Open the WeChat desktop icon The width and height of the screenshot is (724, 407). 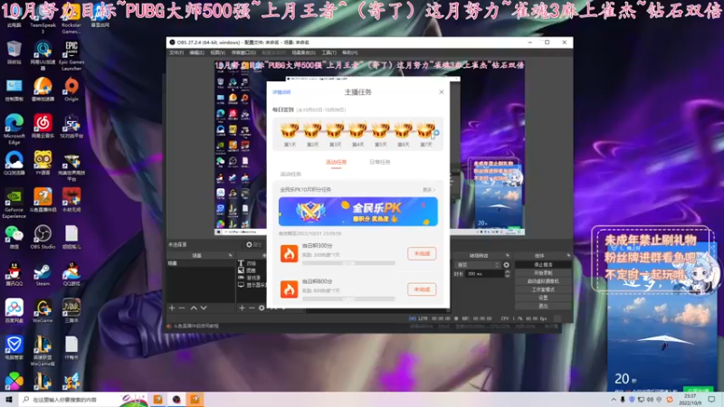point(14,237)
